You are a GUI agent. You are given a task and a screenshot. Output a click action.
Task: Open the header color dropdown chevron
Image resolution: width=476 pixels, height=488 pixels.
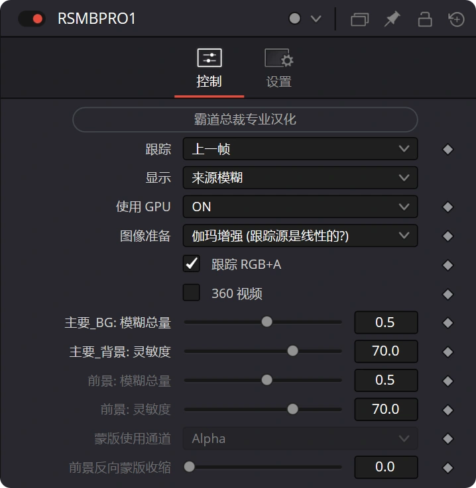pyautogui.click(x=316, y=19)
